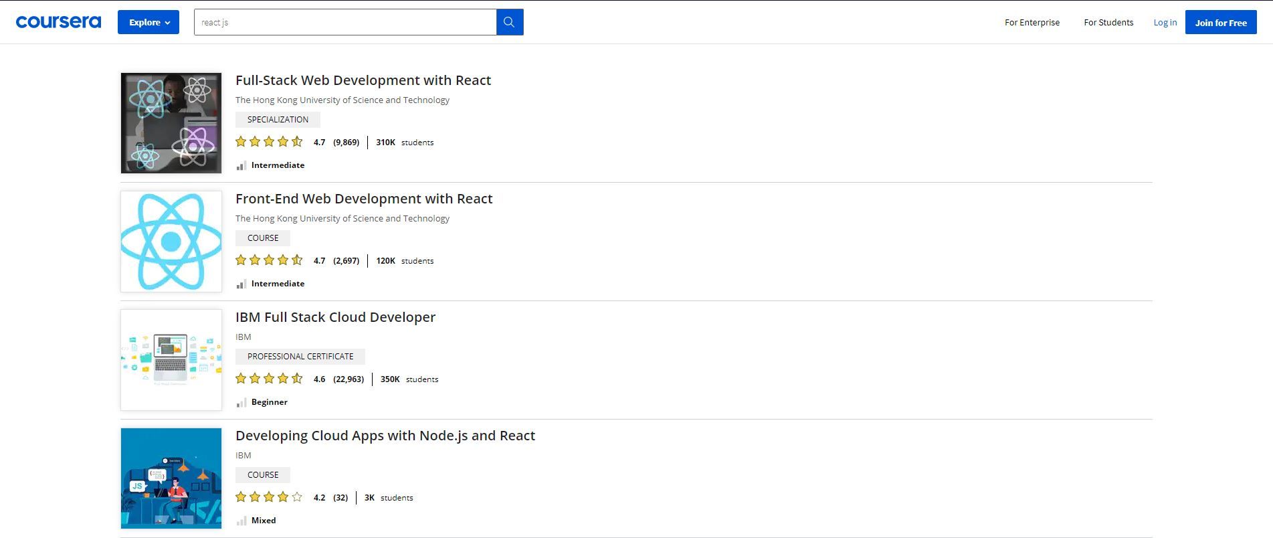1273x538 pixels.
Task: Click IBM provider under Full Stack Cloud Developer
Action: pyautogui.click(x=243, y=337)
